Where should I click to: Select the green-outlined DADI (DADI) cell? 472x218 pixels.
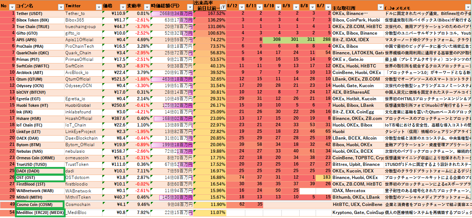tap(40, 171)
